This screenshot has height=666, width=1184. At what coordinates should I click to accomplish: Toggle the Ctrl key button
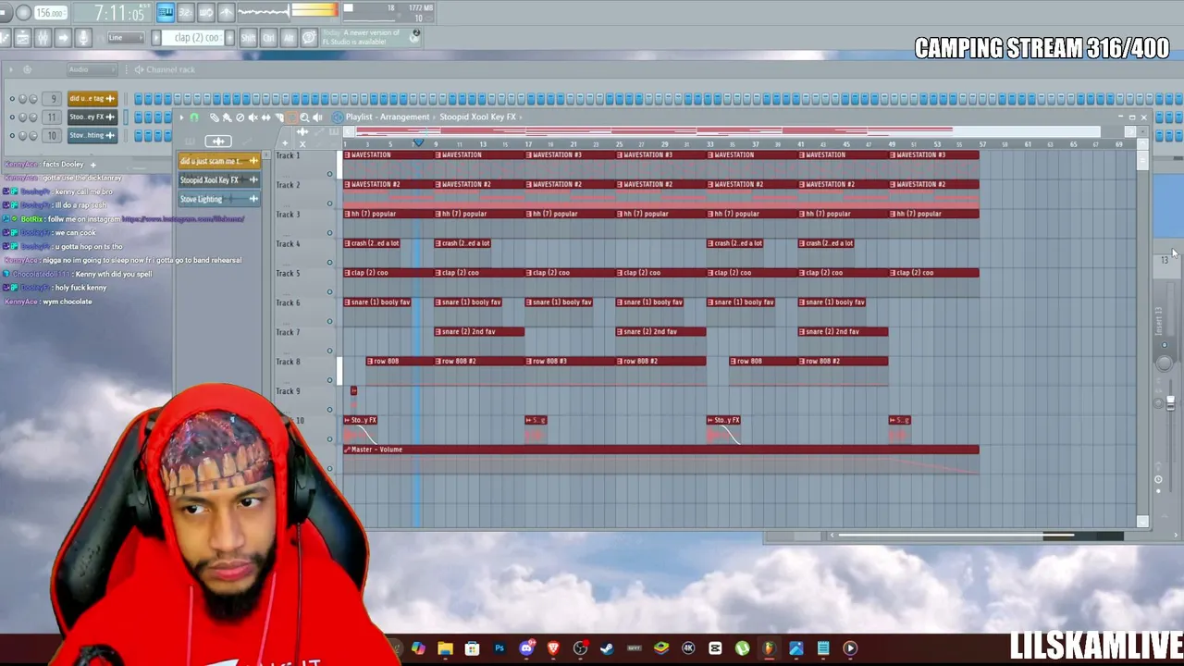(x=268, y=38)
